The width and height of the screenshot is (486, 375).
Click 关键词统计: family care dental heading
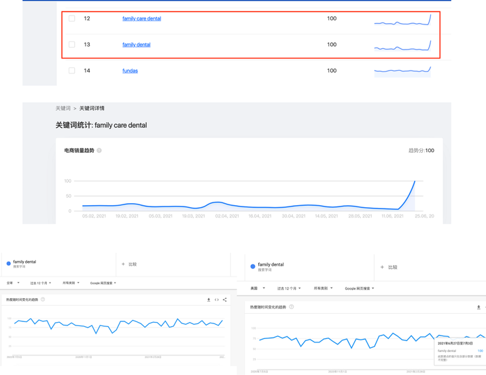101,125
